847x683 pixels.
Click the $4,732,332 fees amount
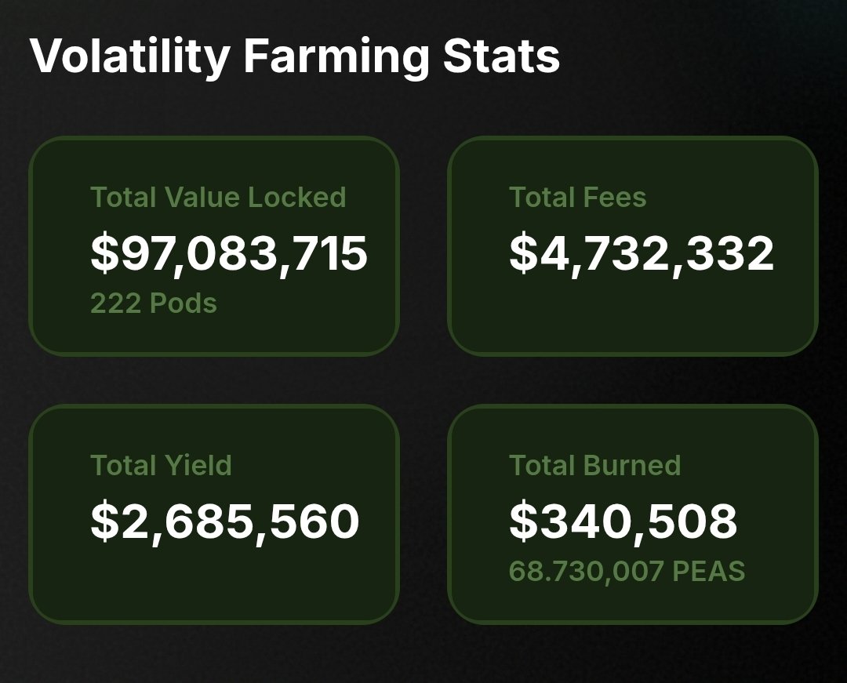642,254
